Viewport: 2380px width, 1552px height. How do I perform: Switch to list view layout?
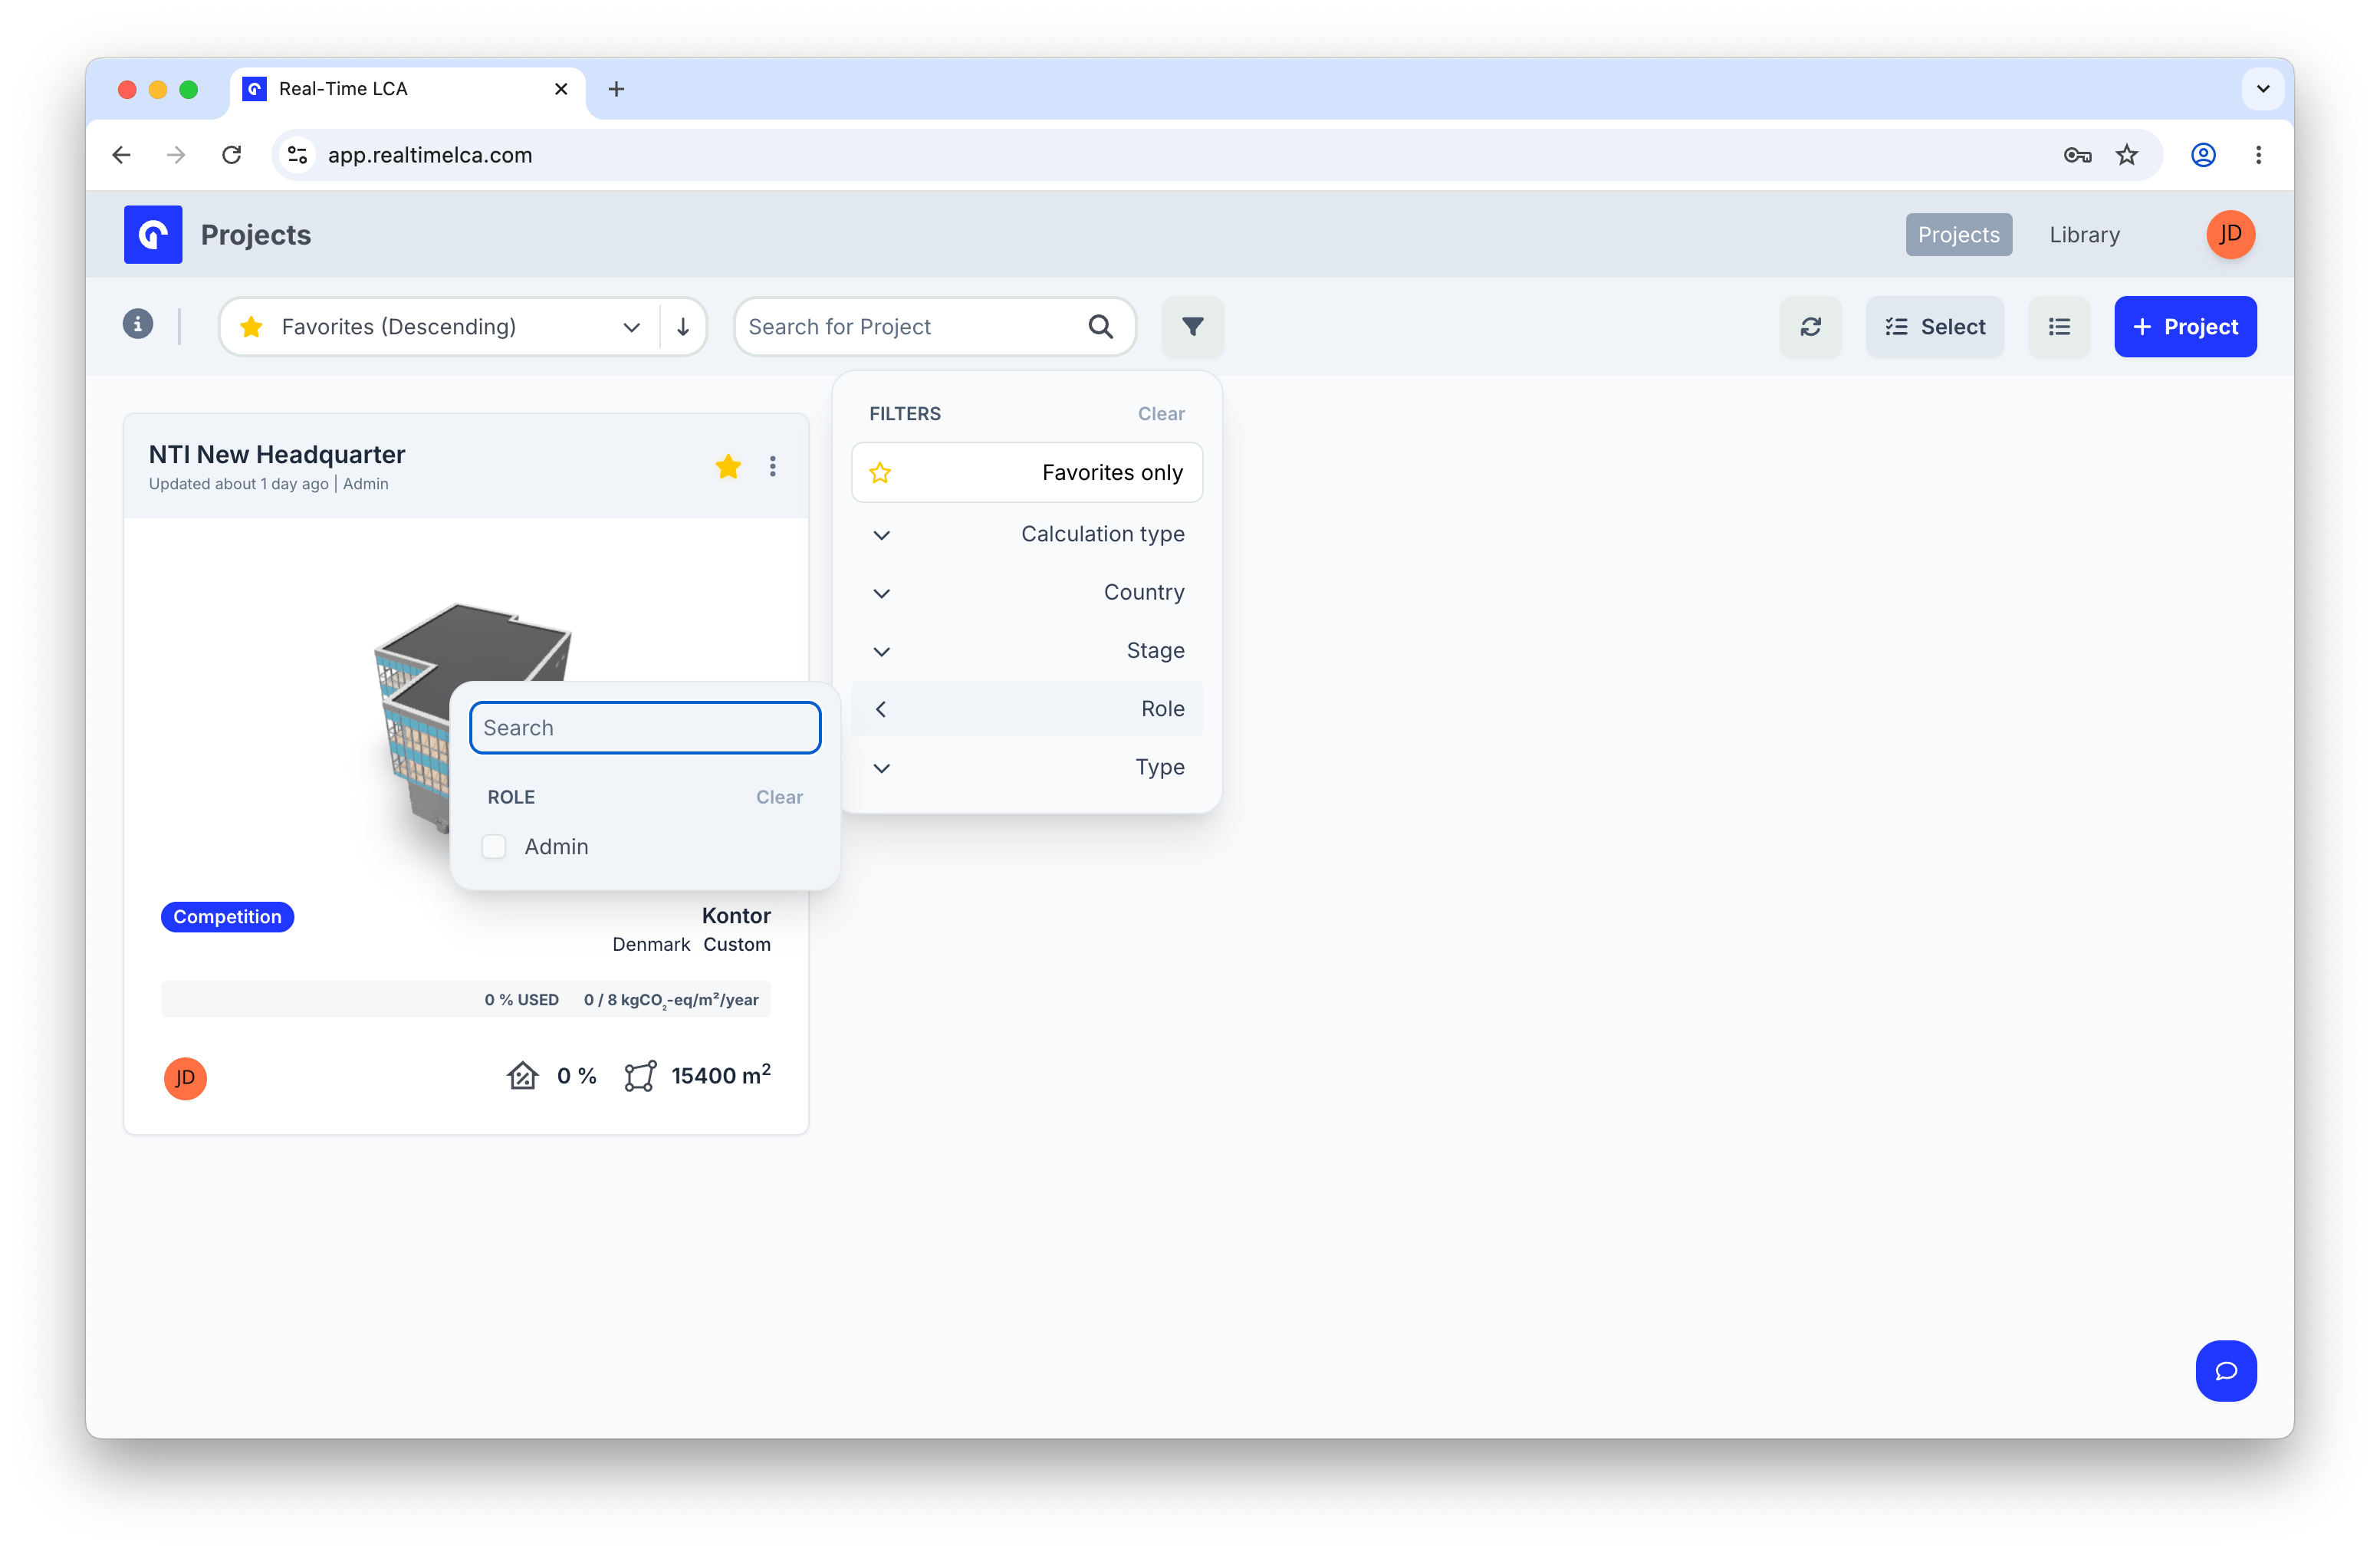point(2059,326)
